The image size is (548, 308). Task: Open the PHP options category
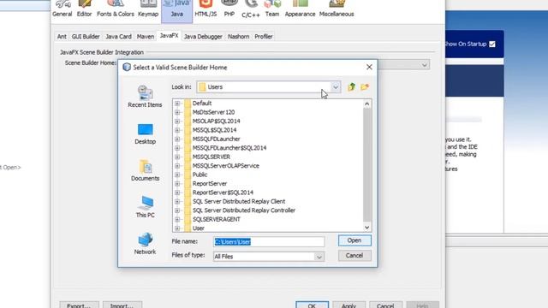coord(229,9)
